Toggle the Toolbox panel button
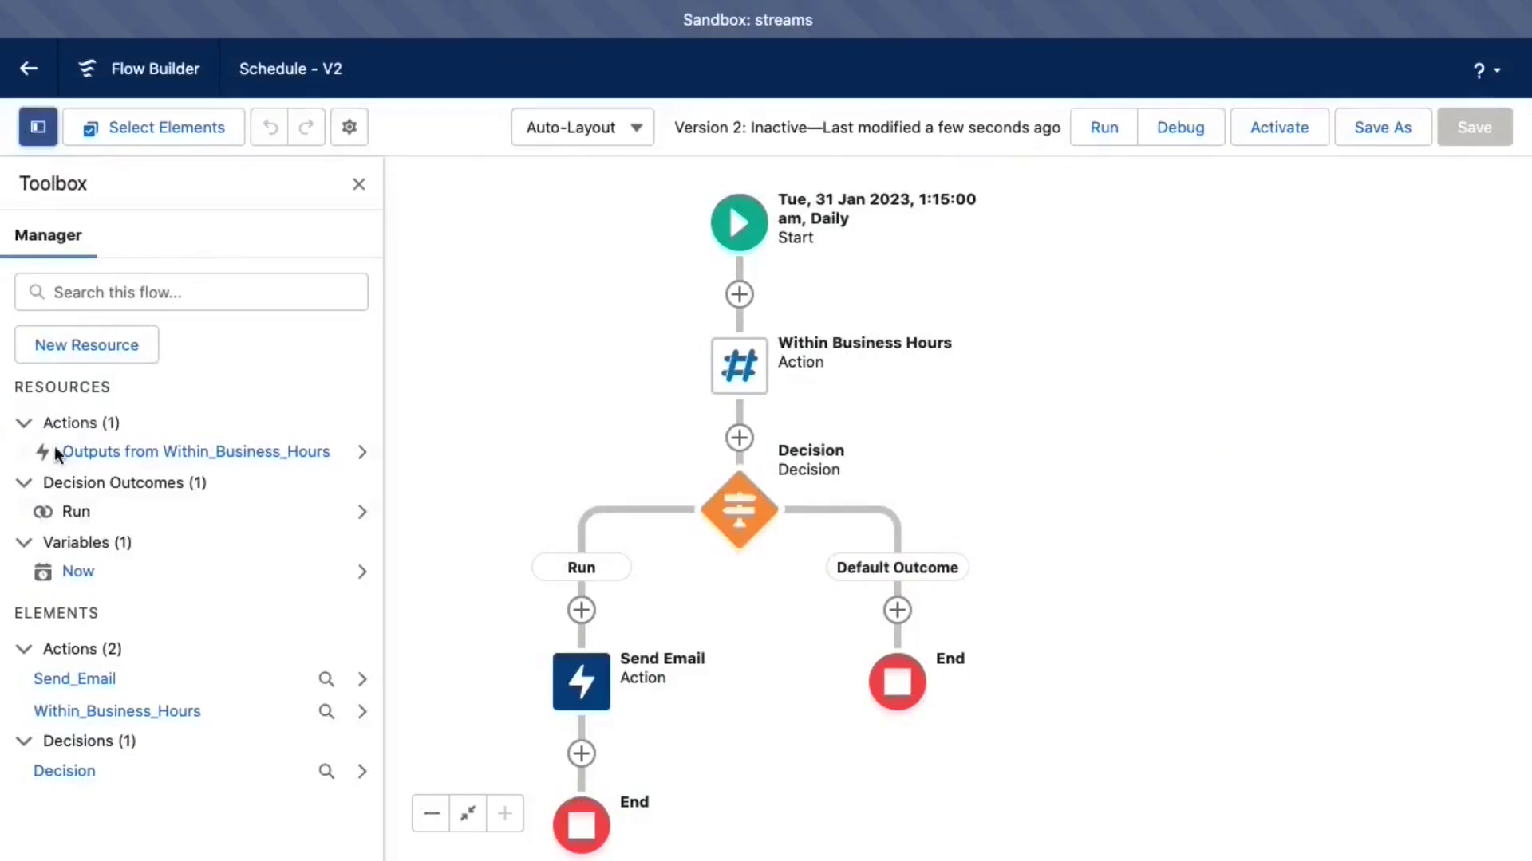Screen dimensions: 1532x861 38,128
